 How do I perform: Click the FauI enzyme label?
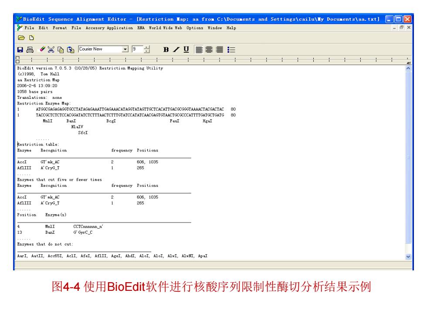(x=175, y=121)
